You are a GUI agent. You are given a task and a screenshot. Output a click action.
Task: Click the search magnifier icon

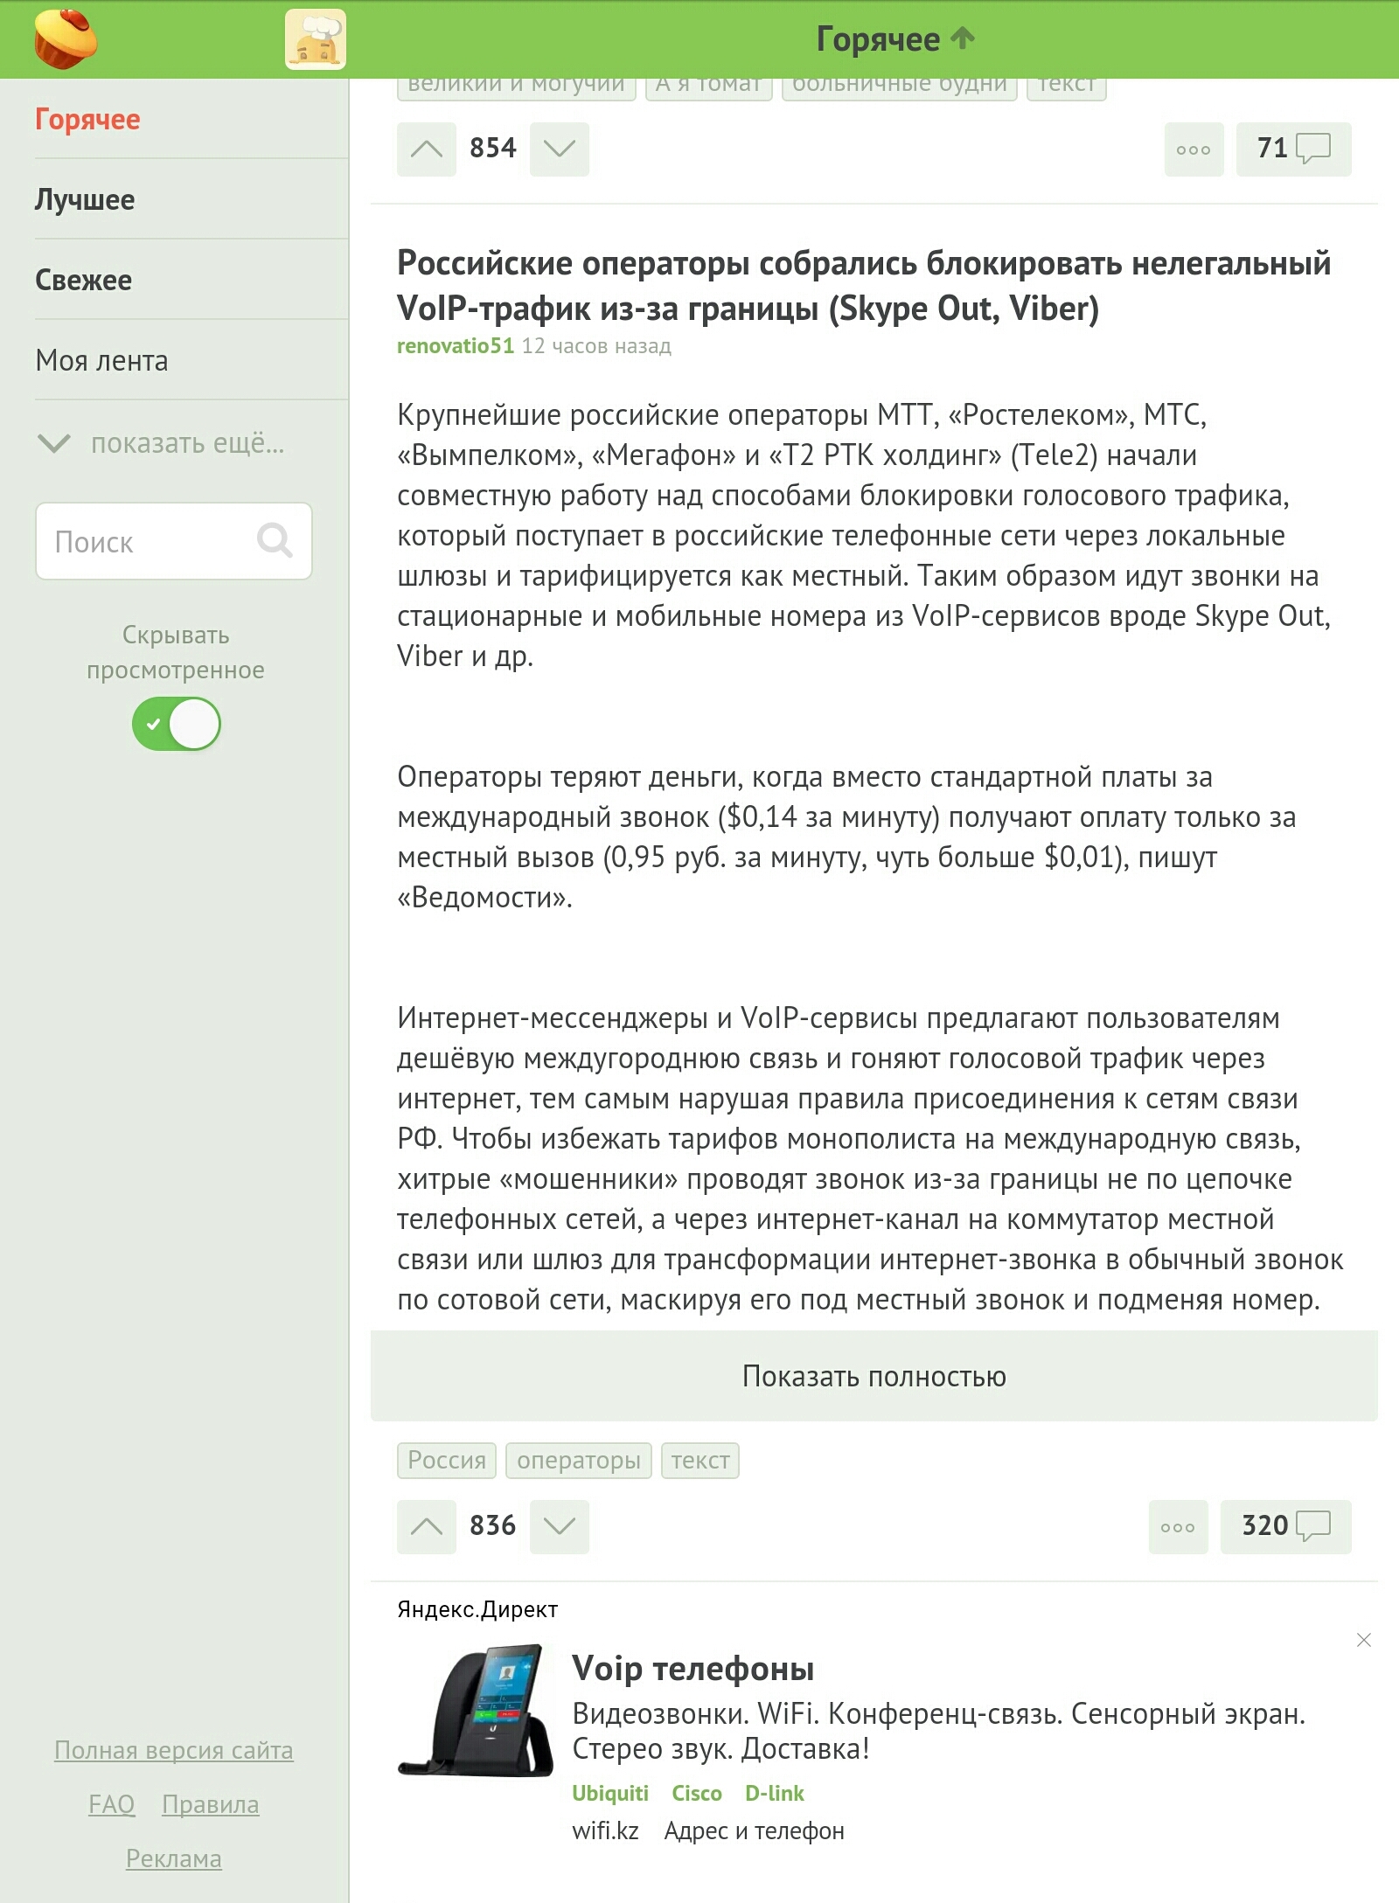coord(275,540)
